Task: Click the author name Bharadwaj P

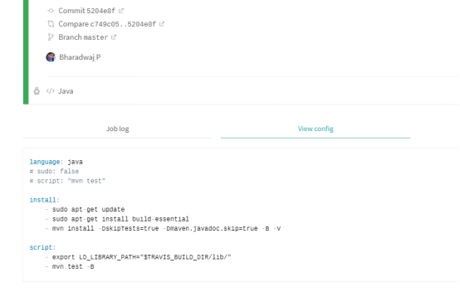Action: (80, 57)
